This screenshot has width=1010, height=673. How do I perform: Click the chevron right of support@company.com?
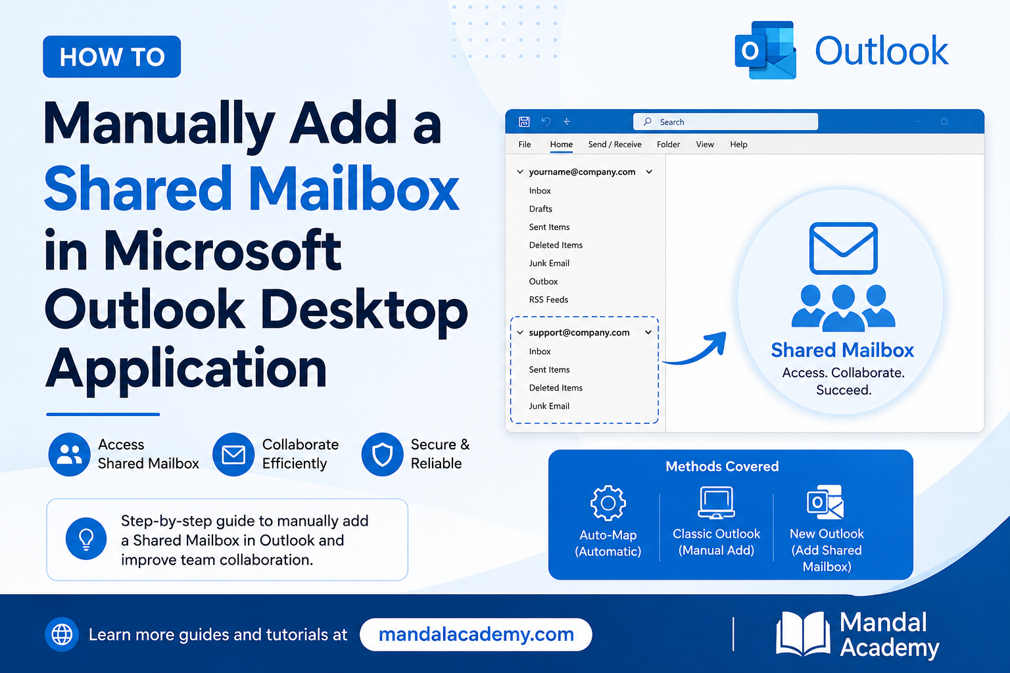[648, 333]
